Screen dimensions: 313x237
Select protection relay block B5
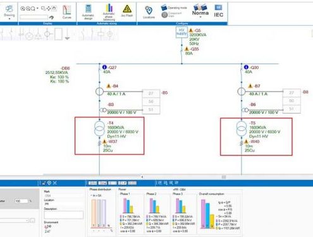pyautogui.click(x=151, y=102)
